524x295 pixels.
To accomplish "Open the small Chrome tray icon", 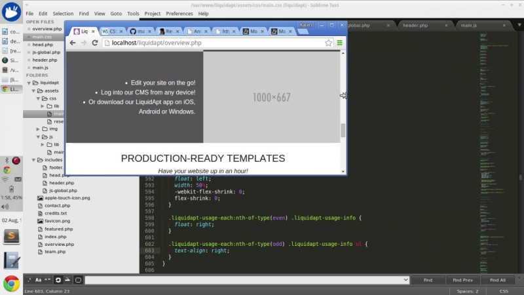I will coord(7,170).
